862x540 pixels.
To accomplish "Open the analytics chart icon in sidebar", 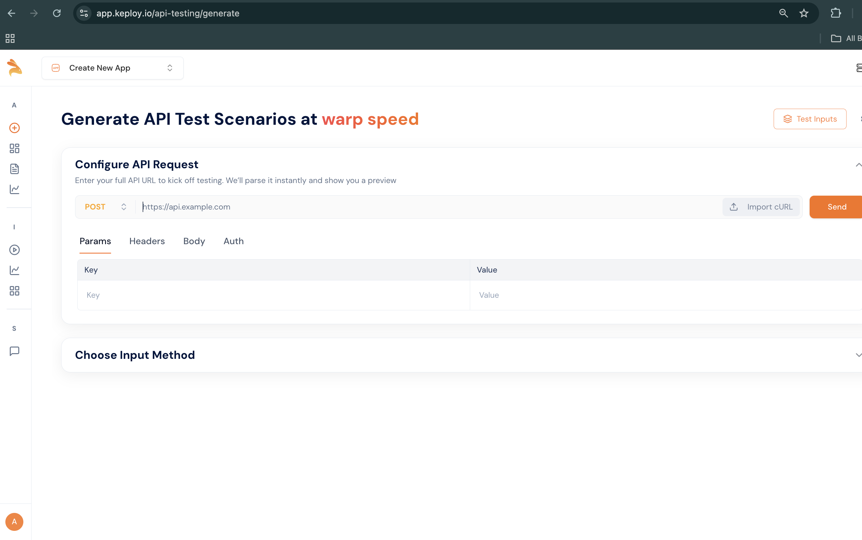I will click(x=14, y=190).
